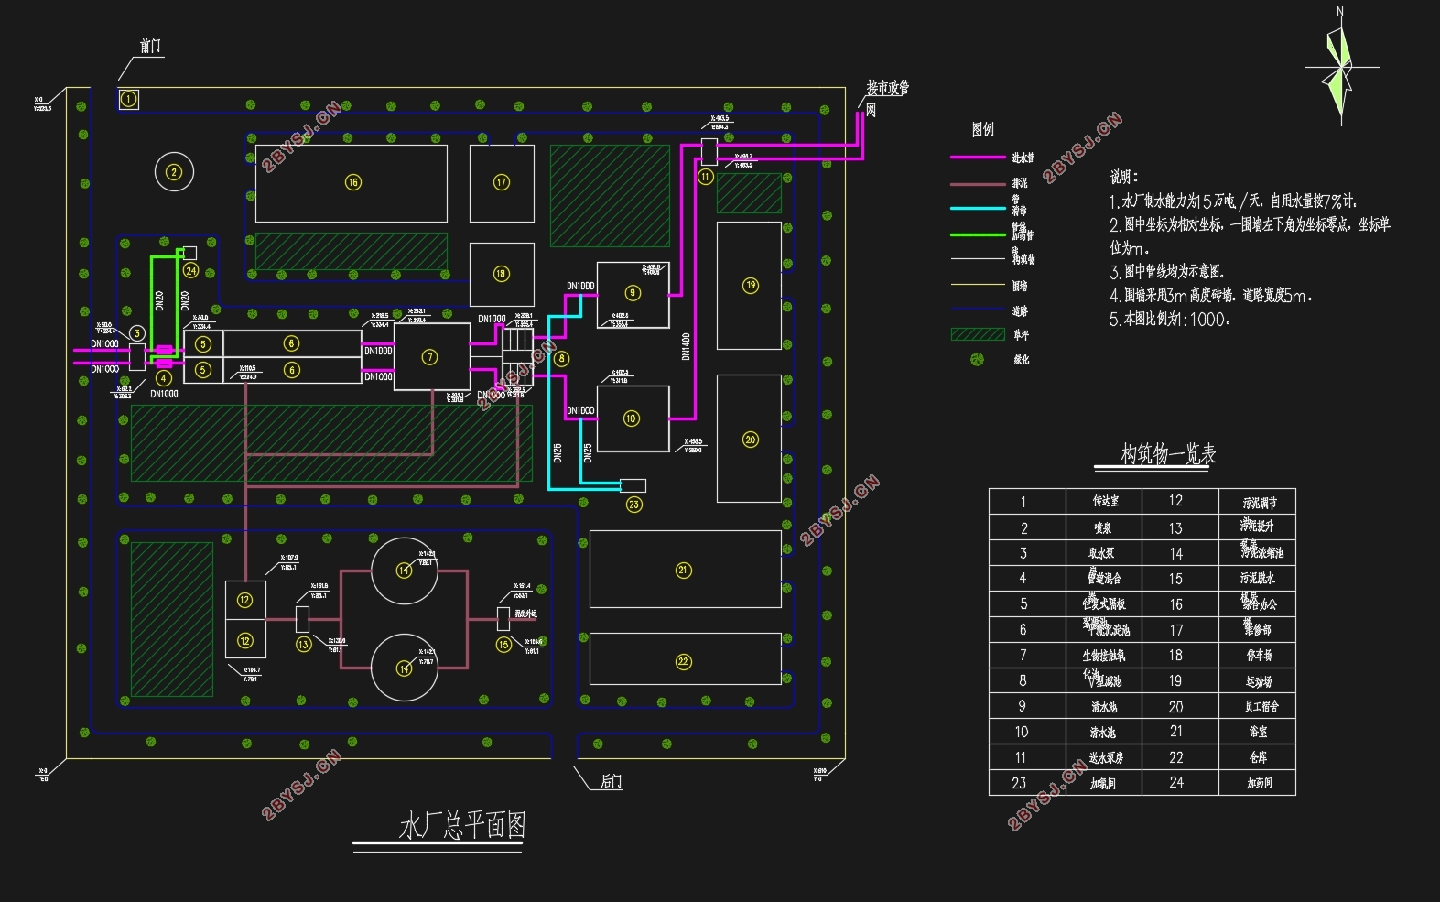Image resolution: width=1440 pixels, height=902 pixels.
Task: Select circled marker 20 on the site plan
Action: [x=751, y=440]
